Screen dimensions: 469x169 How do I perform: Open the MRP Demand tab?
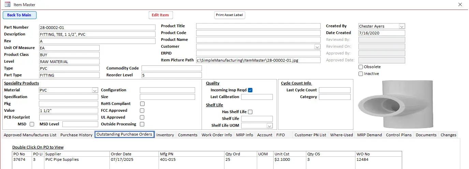[x=369, y=135]
